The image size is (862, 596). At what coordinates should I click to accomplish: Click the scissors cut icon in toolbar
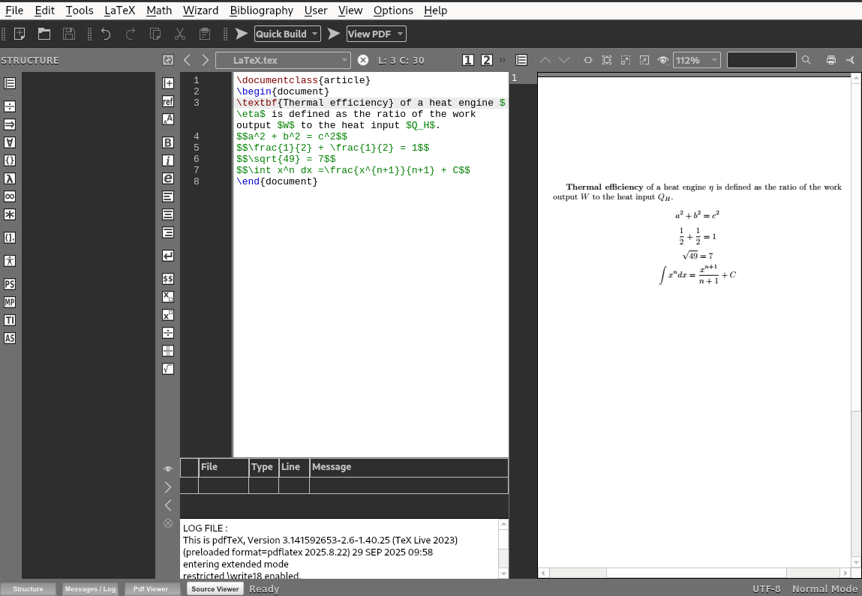180,34
